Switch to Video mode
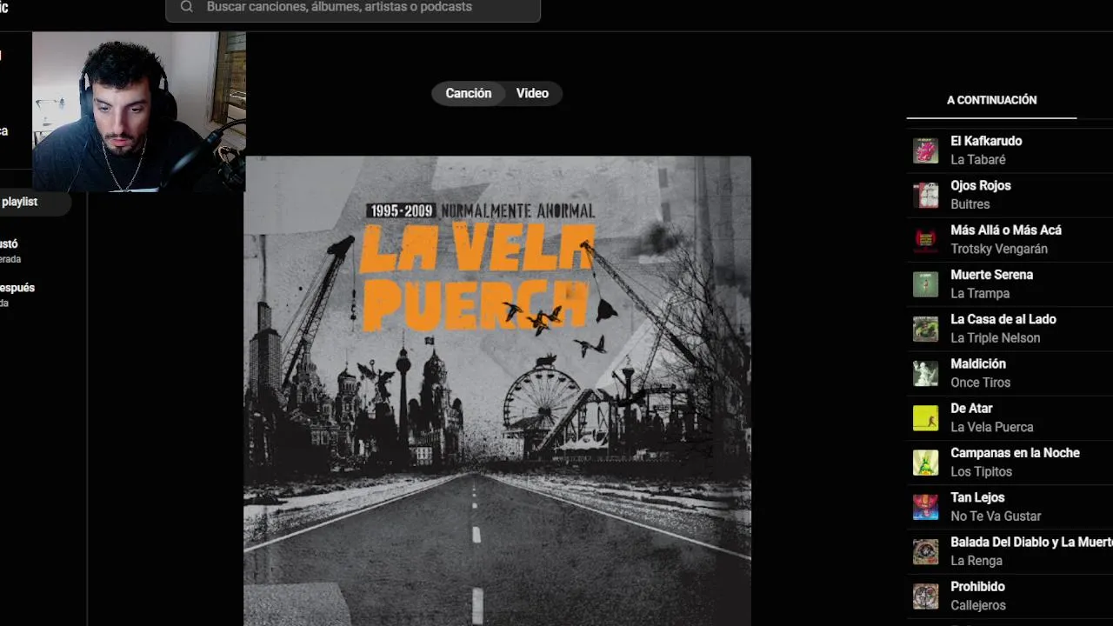Viewport: 1113px width, 626px height. [532, 93]
